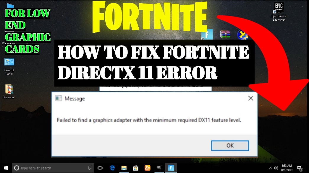This screenshot has width=309, height=173.
Task: Open Microsoft Store from the taskbar
Action: point(136,168)
